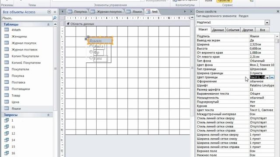280x157 pixels.
Task: Click the Высота value 0,608см
Action: point(262,48)
